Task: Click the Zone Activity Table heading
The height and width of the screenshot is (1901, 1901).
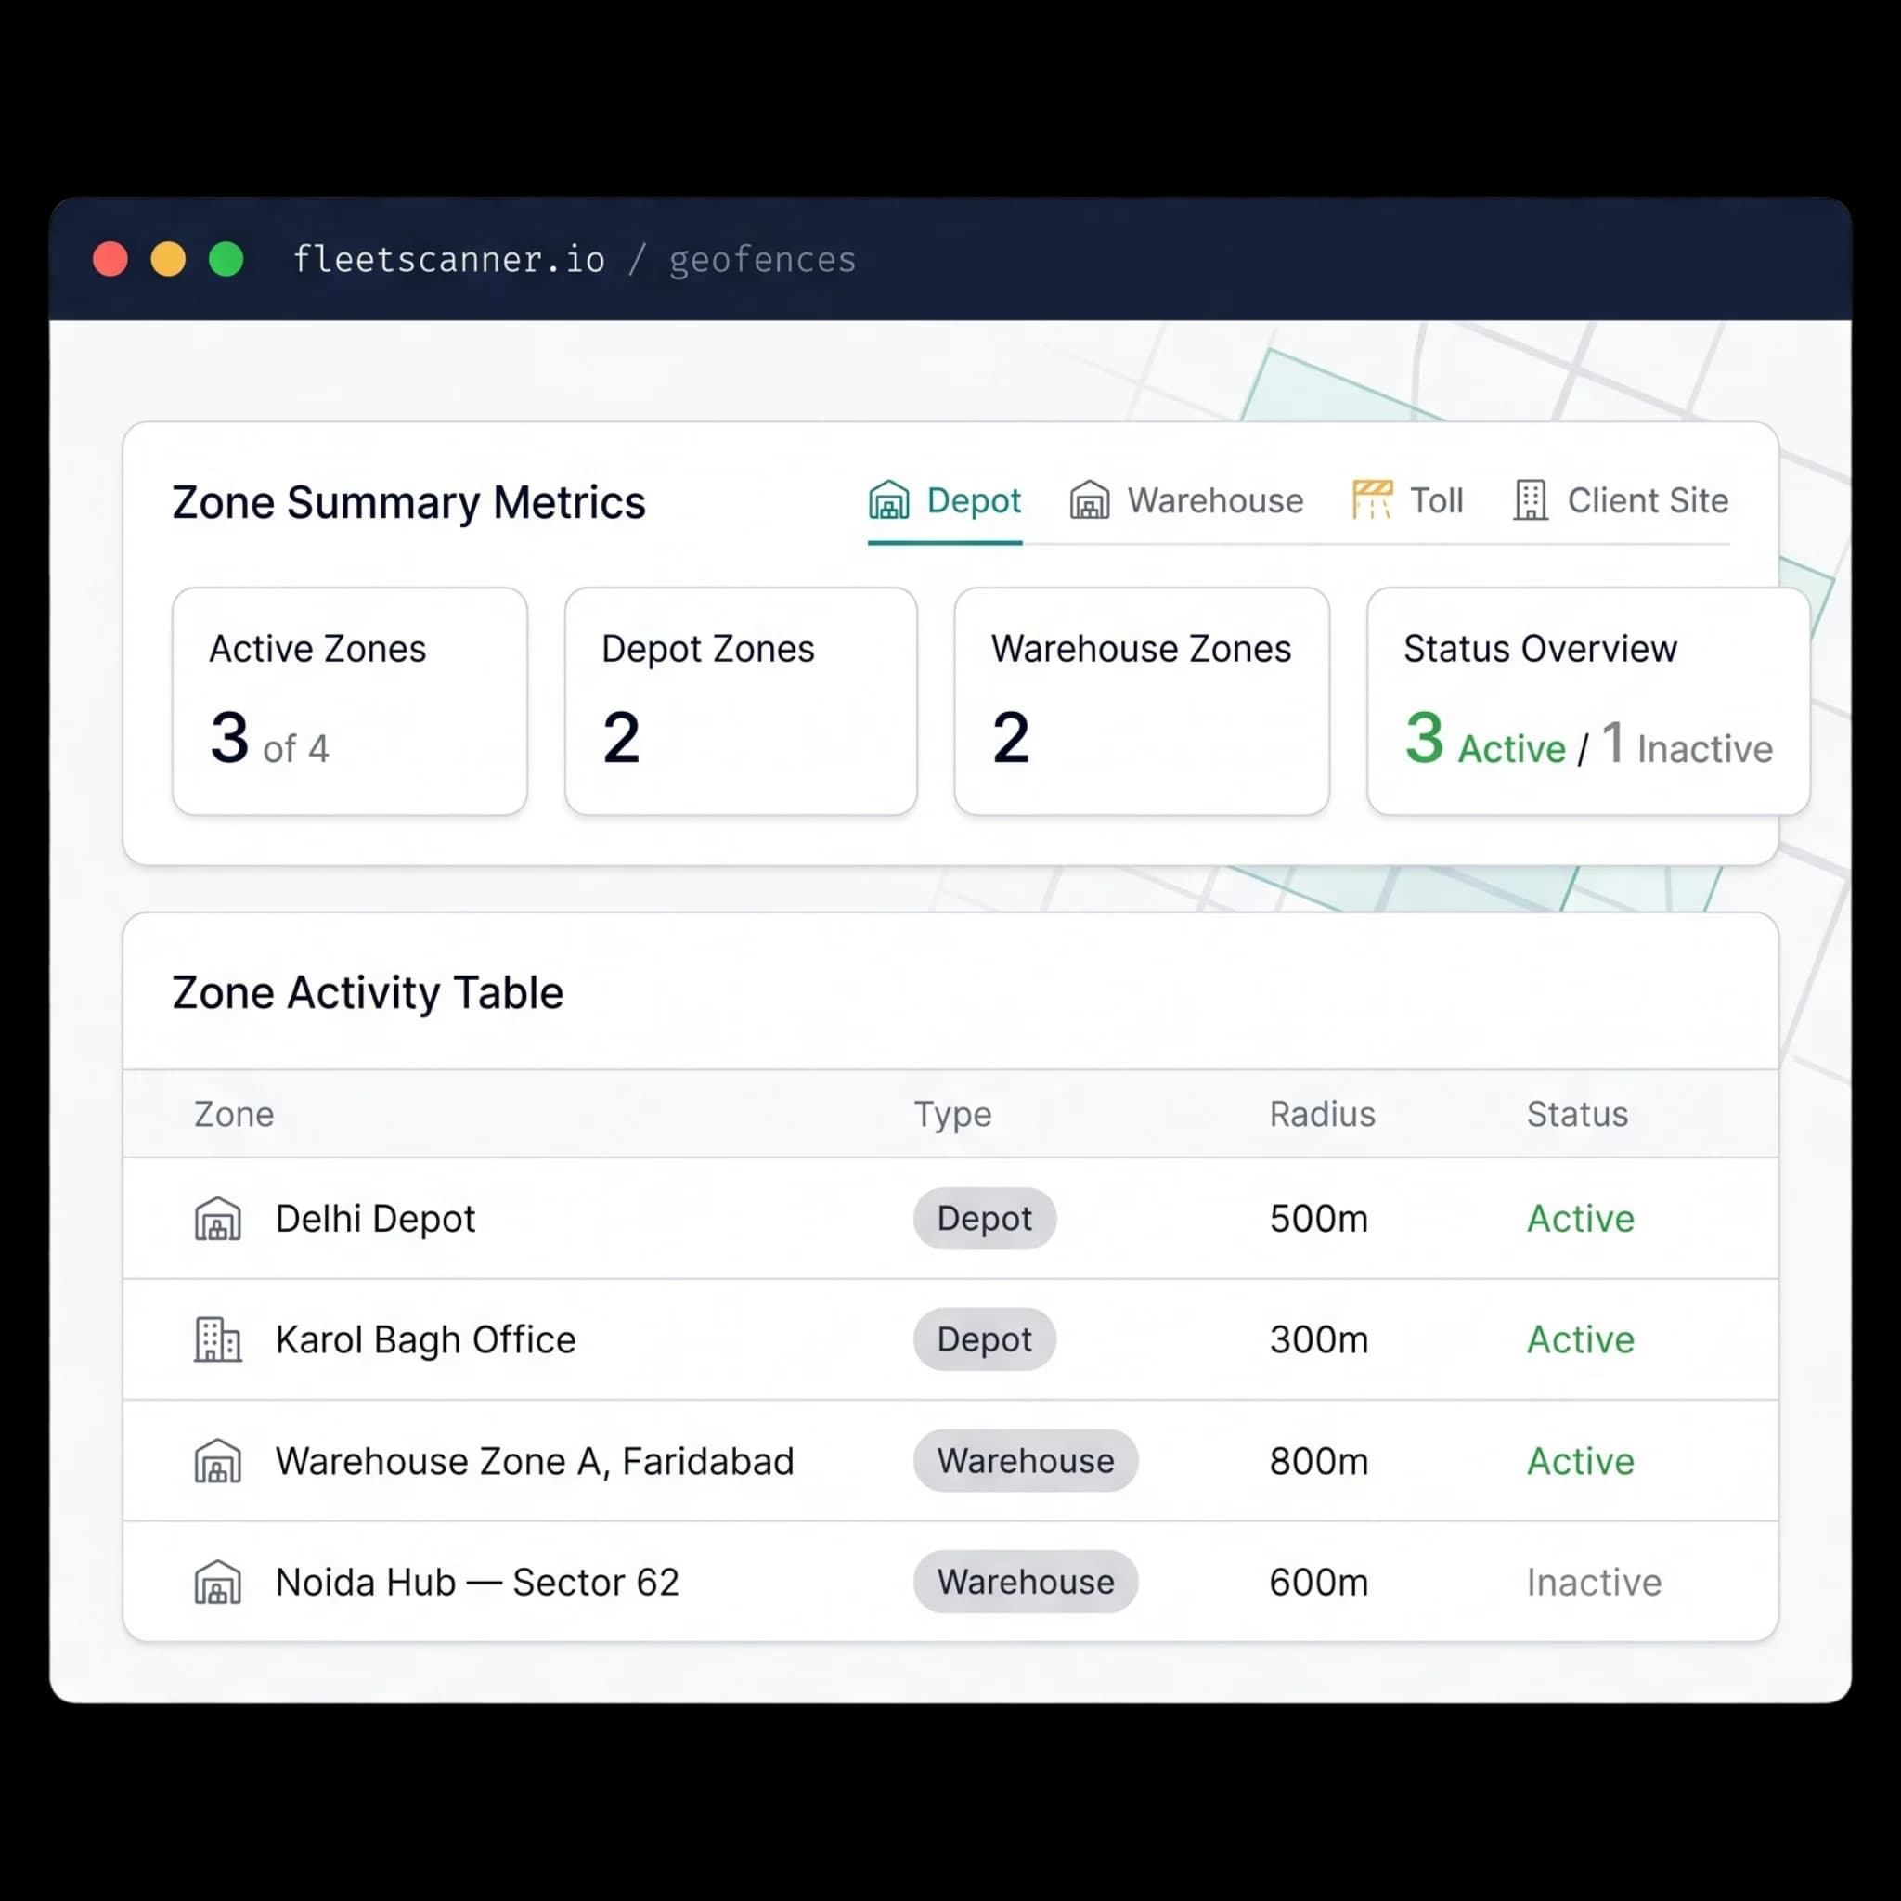Action: click(x=368, y=993)
